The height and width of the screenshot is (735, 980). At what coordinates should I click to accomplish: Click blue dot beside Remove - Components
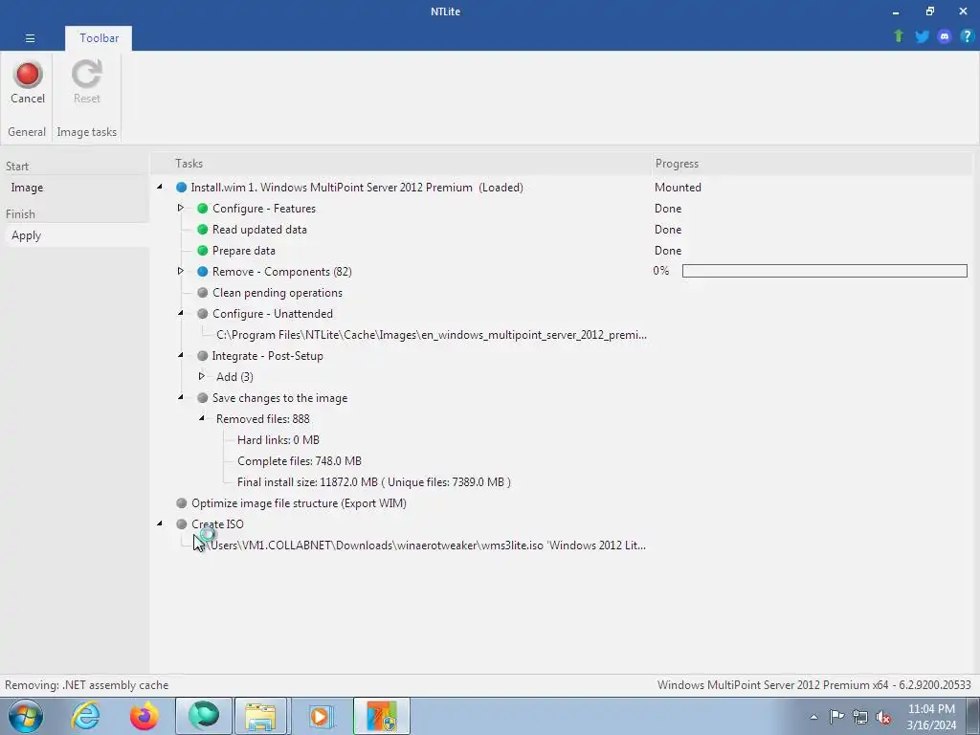[x=203, y=272]
